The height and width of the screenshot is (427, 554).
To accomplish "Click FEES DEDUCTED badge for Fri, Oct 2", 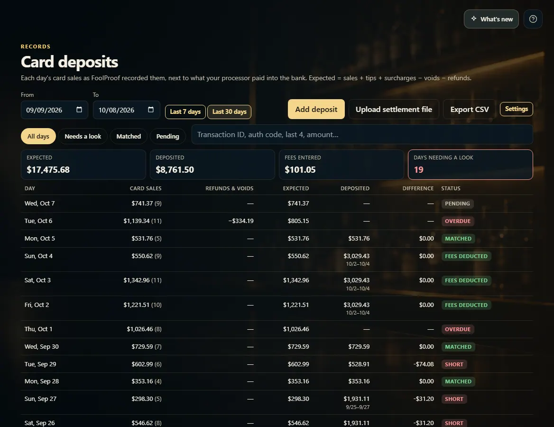I will [x=466, y=305].
